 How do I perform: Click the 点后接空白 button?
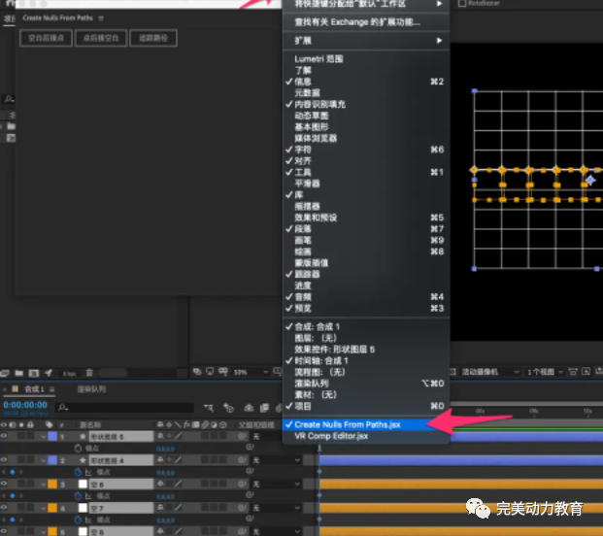(x=101, y=38)
